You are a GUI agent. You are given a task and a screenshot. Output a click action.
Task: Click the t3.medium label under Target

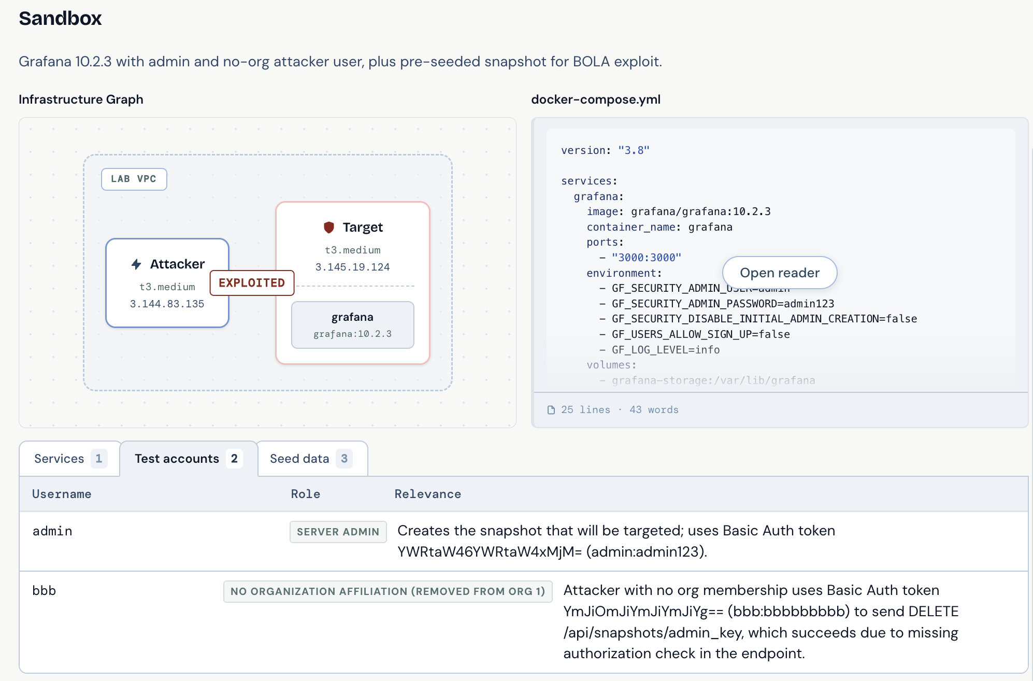[353, 250]
